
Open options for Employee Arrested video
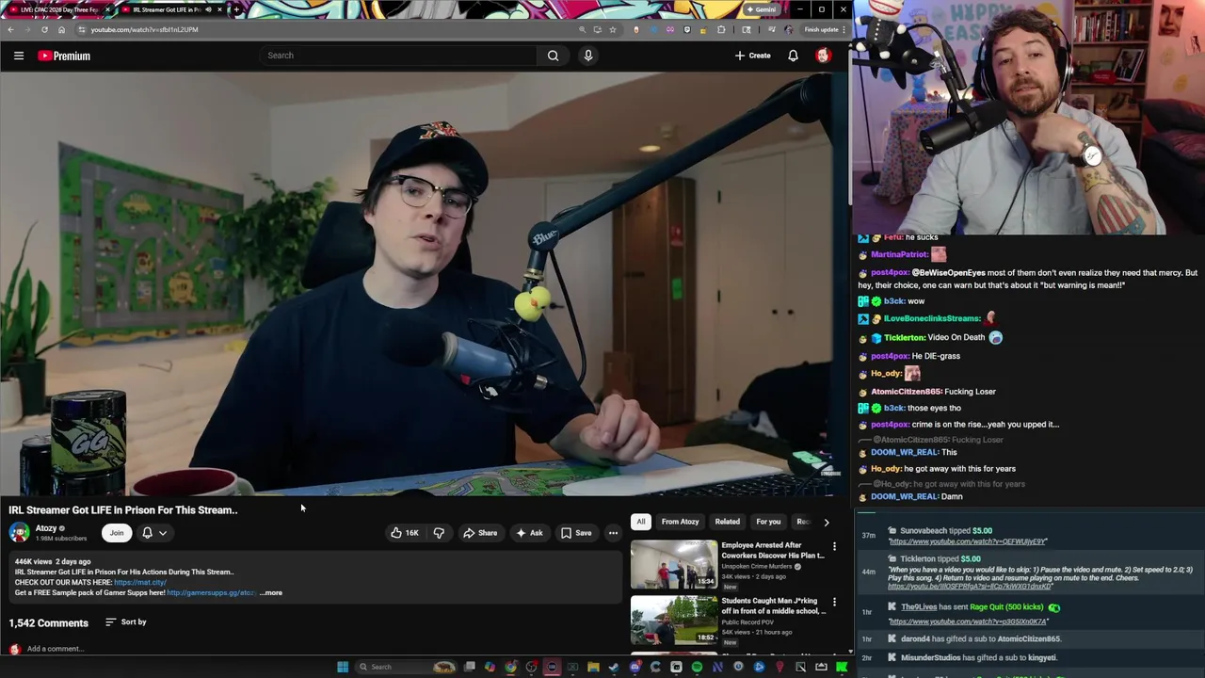tap(834, 546)
